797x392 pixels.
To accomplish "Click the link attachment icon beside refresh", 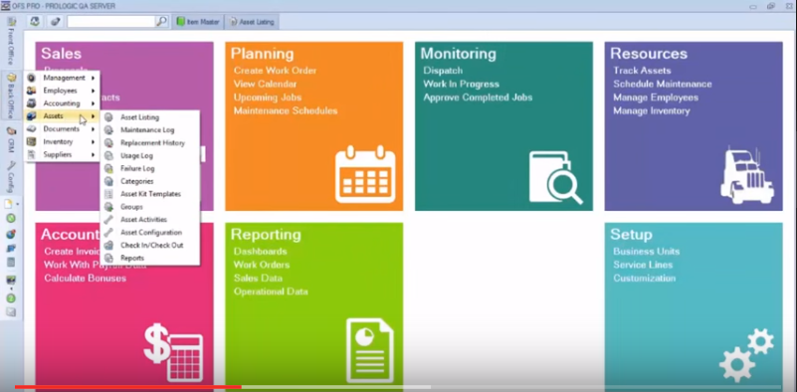I will pos(55,22).
